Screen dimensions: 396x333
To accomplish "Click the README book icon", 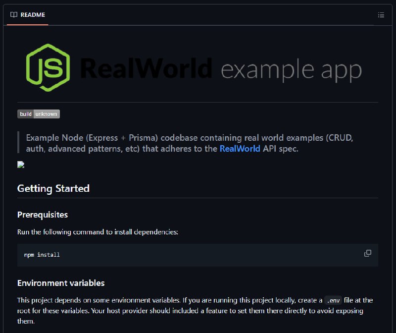I will pyautogui.click(x=14, y=15).
